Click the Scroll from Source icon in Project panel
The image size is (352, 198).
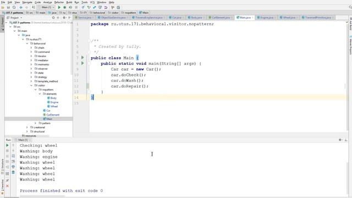[x=53, y=18]
